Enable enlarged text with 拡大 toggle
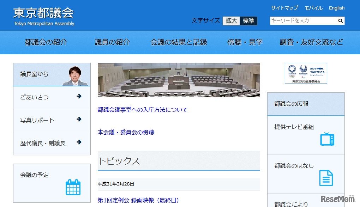The height and width of the screenshot is (207, 360). point(230,20)
